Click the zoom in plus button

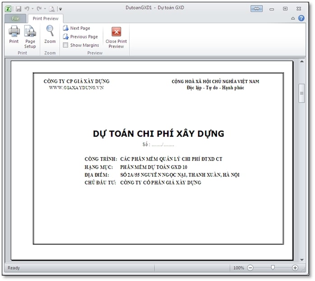(295, 267)
